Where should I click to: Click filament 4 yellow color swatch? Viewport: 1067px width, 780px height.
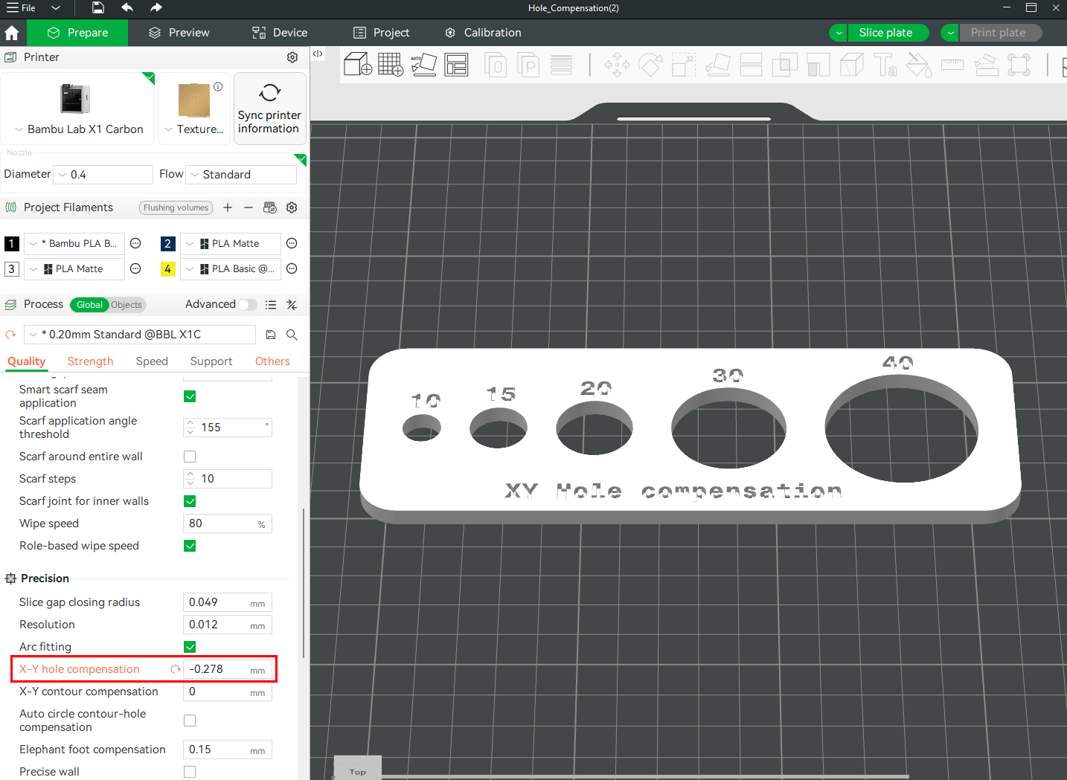point(168,268)
